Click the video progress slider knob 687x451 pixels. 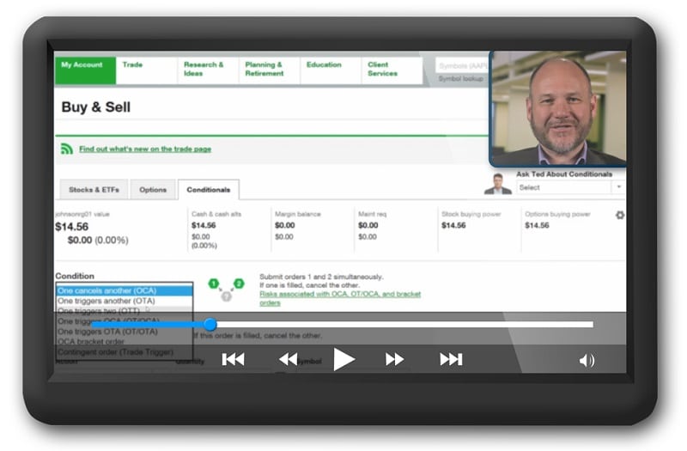coord(210,325)
